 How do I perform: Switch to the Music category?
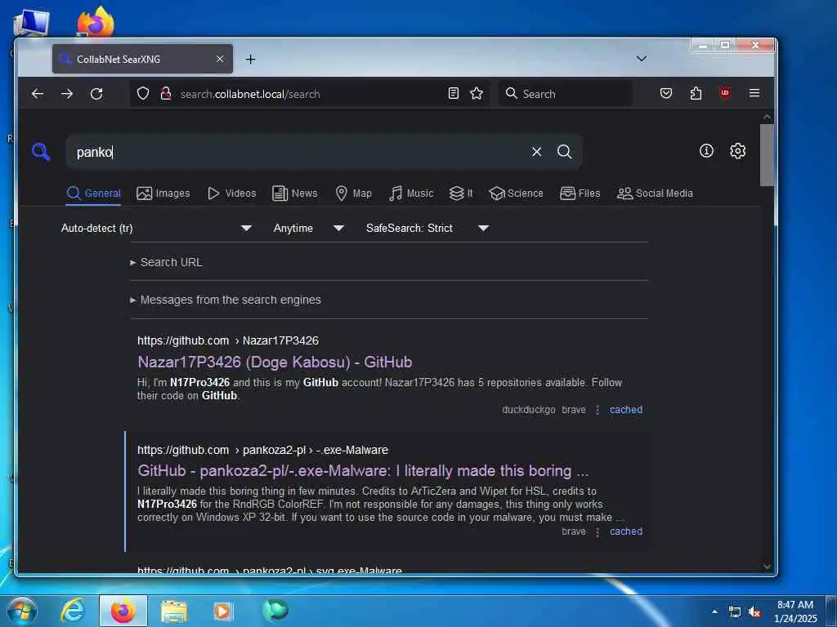tap(411, 193)
